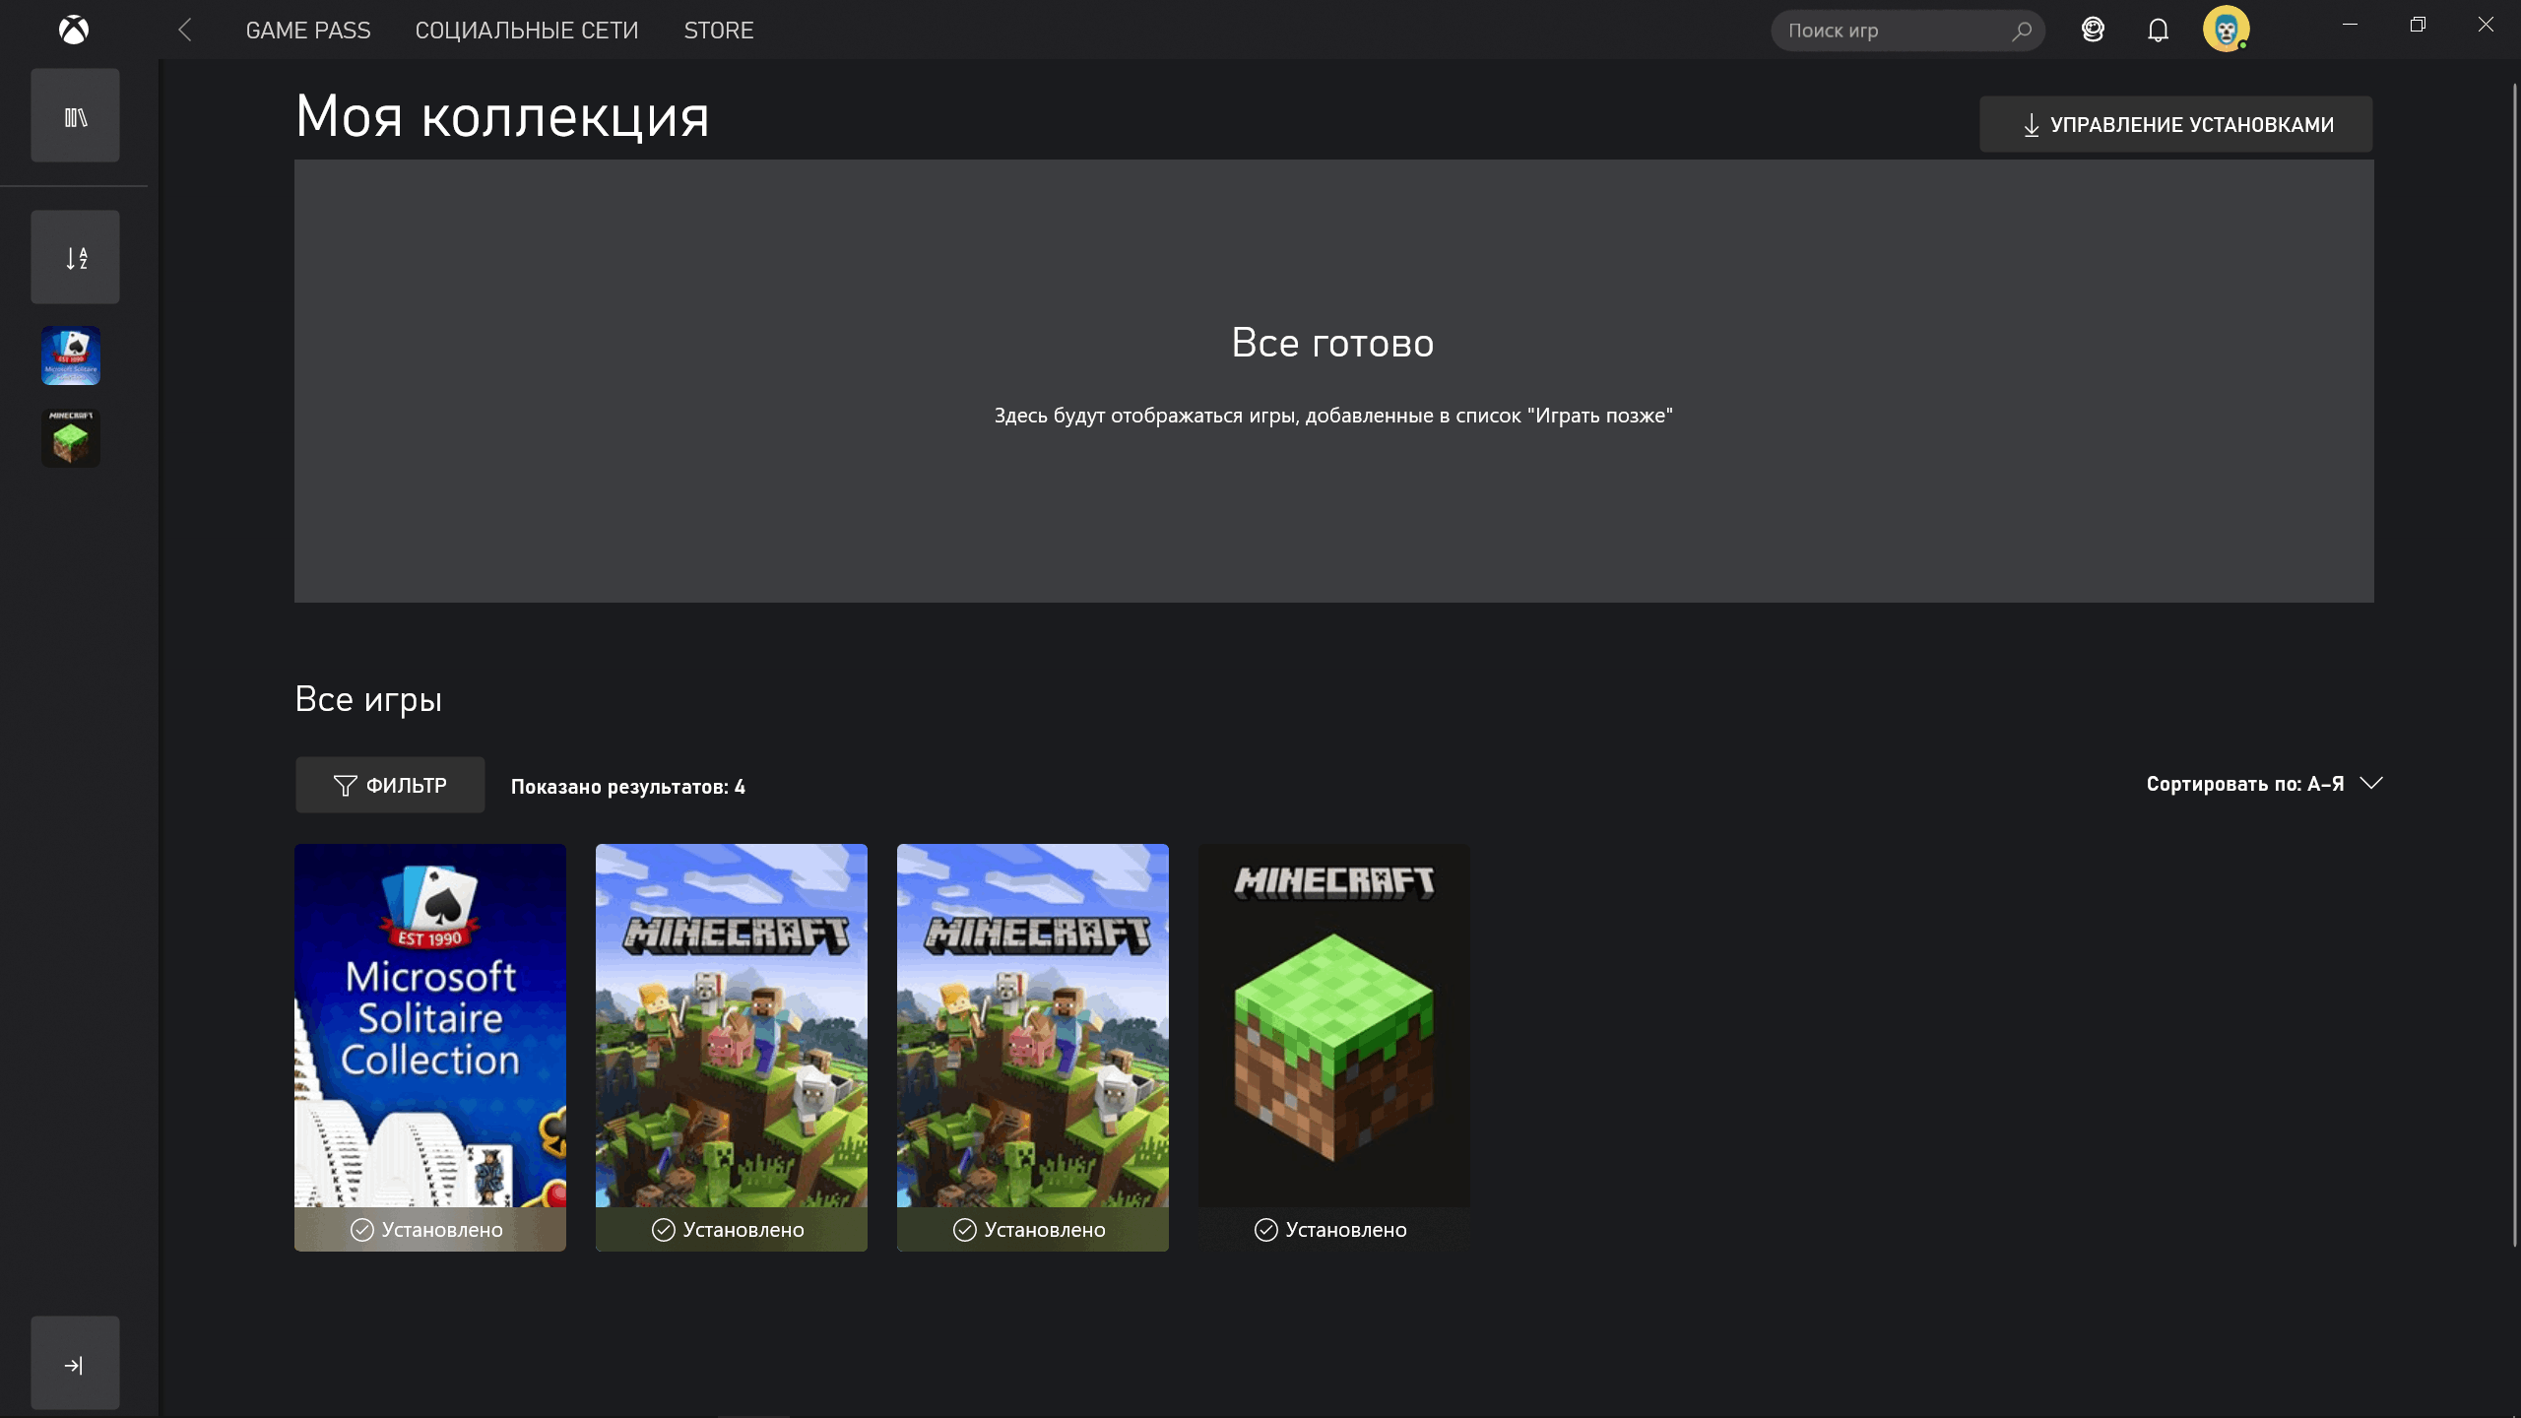Viewport: 2521px width, 1418px height.
Task: Open the STORE tab
Action: [x=719, y=31]
